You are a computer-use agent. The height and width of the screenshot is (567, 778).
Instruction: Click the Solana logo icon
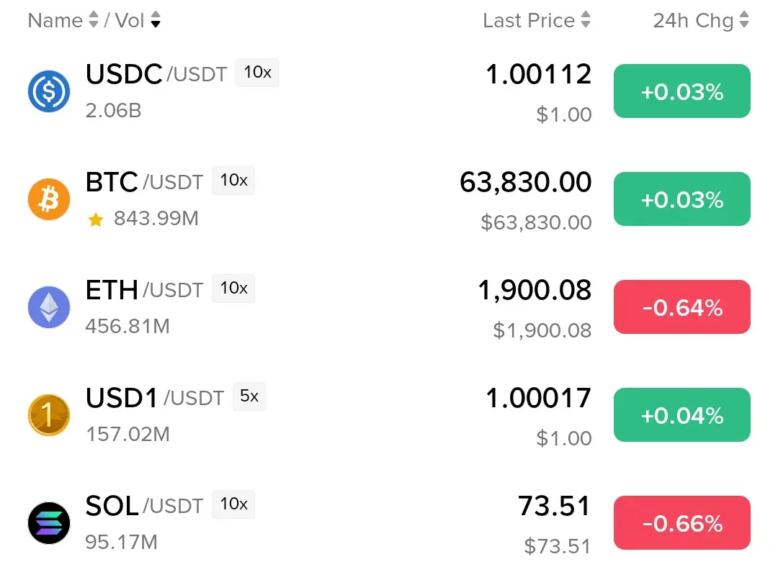49,523
